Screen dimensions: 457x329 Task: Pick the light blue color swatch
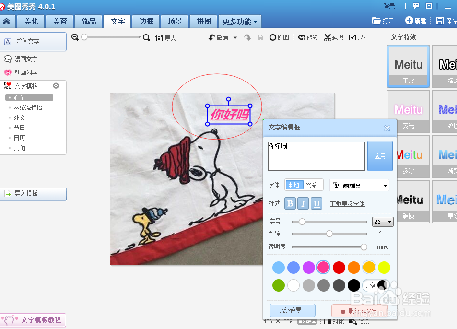[x=278, y=268]
